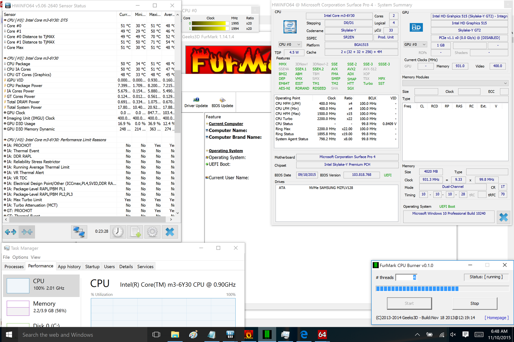Click the expand-columns arrows icon in Sensor Status

coord(11,232)
